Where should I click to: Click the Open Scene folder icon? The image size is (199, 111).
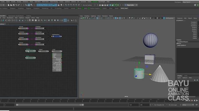point(11,5)
